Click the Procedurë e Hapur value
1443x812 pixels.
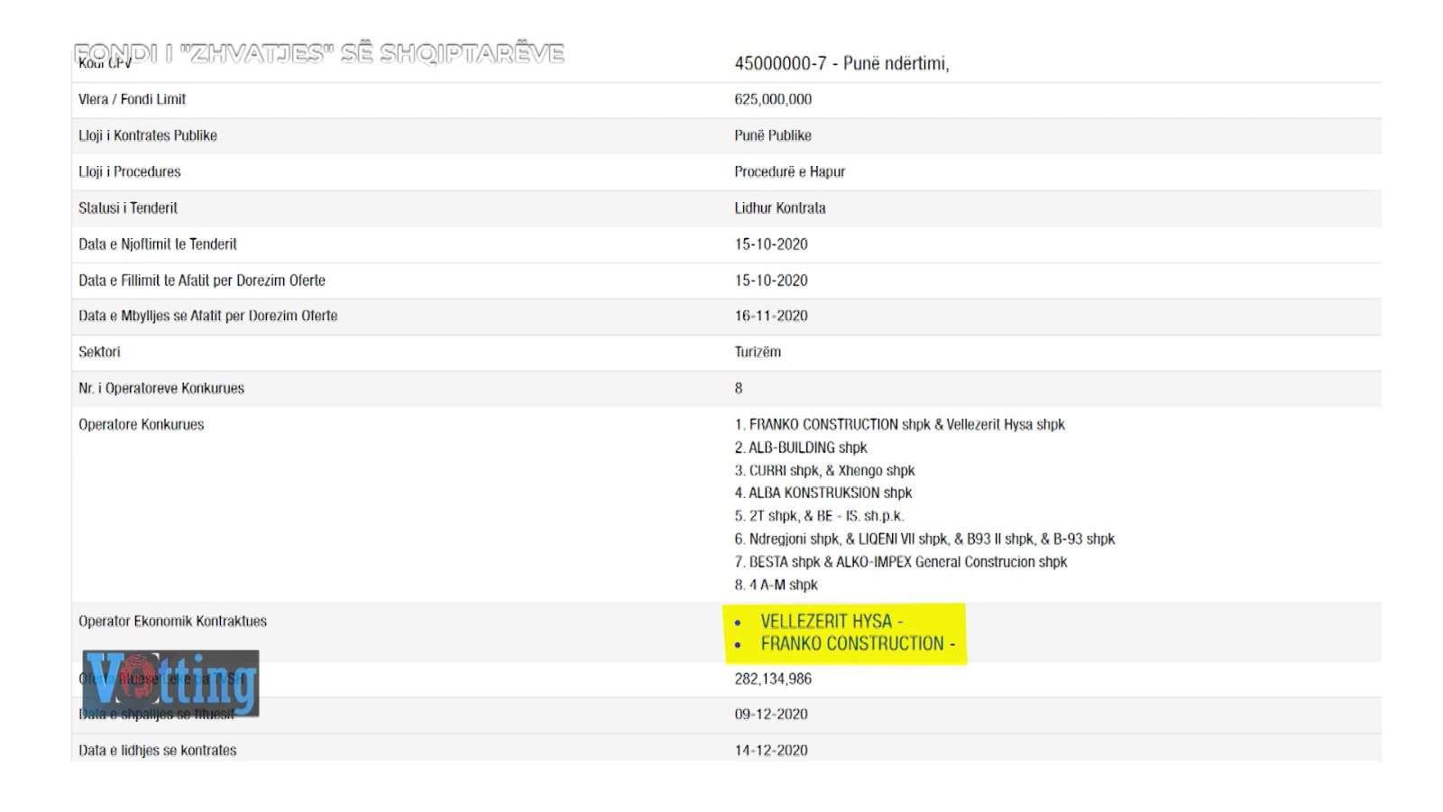click(x=789, y=171)
